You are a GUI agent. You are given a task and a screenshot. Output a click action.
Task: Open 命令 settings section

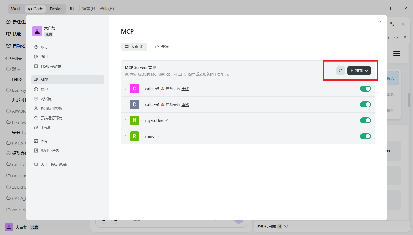(x=68, y=141)
